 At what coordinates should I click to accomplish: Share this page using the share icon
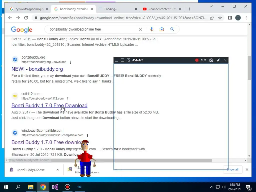click(x=212, y=18)
